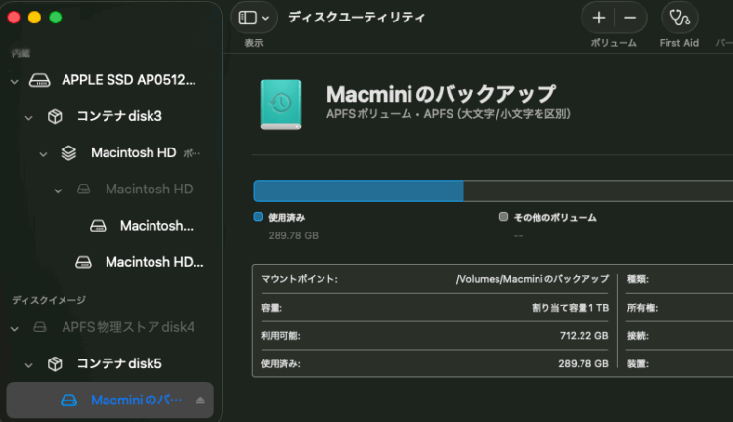Click the mount point path value
Screen dimensions: 733x422
click(533, 279)
